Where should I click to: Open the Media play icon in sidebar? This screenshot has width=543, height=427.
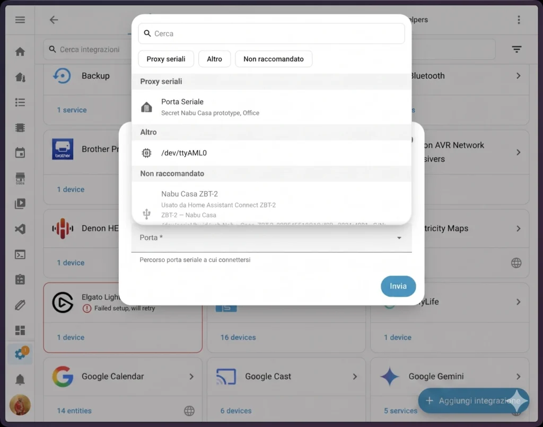(x=20, y=203)
